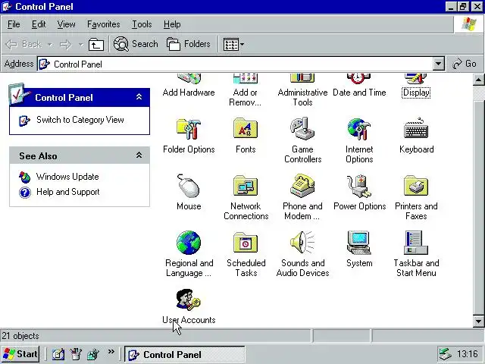Image resolution: width=485 pixels, height=364 pixels.
Task: Click second Quick Launch icon
Action: [76, 354]
